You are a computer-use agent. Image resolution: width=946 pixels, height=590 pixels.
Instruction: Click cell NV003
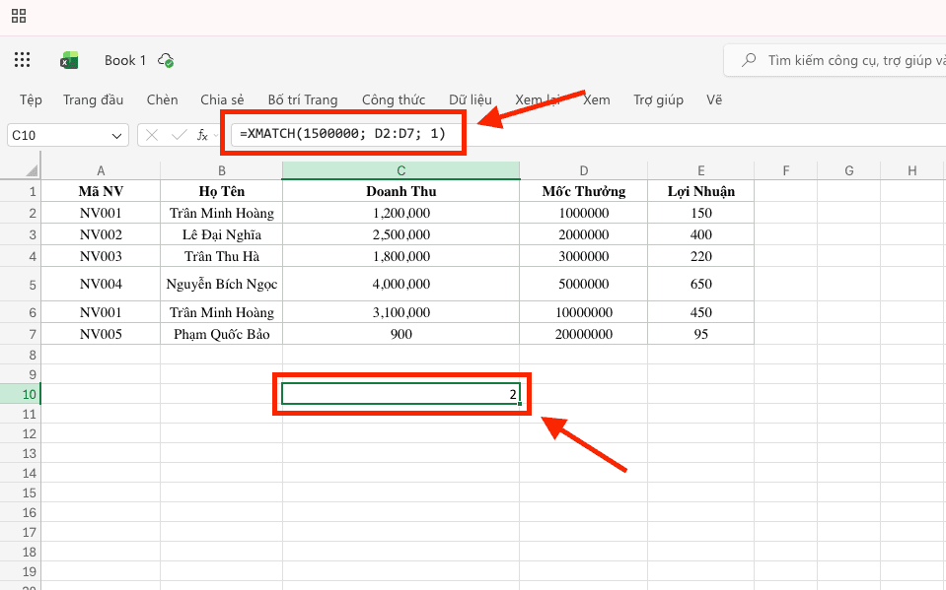101,256
